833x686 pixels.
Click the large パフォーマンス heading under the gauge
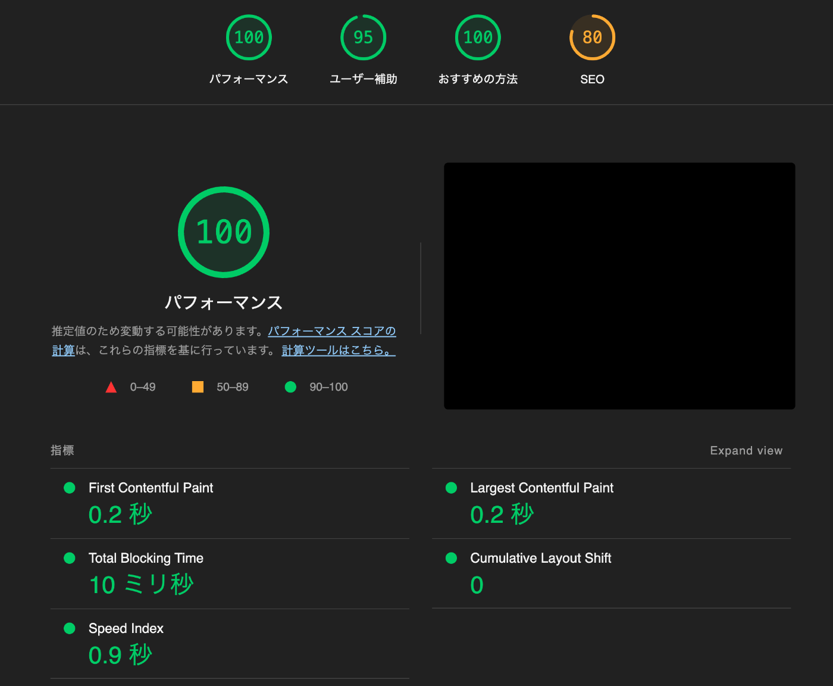click(x=224, y=303)
